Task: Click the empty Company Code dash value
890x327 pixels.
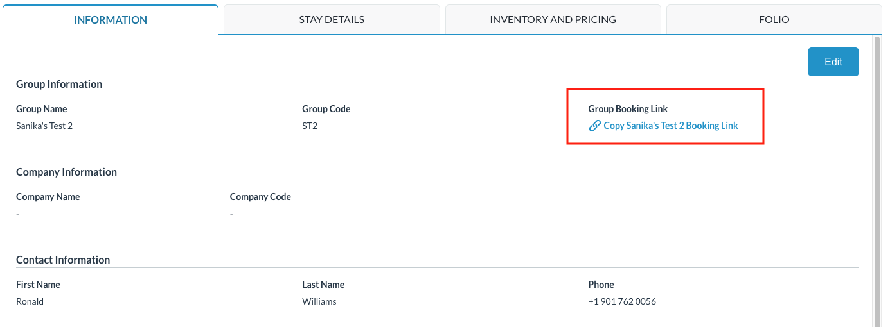Action: (x=231, y=214)
